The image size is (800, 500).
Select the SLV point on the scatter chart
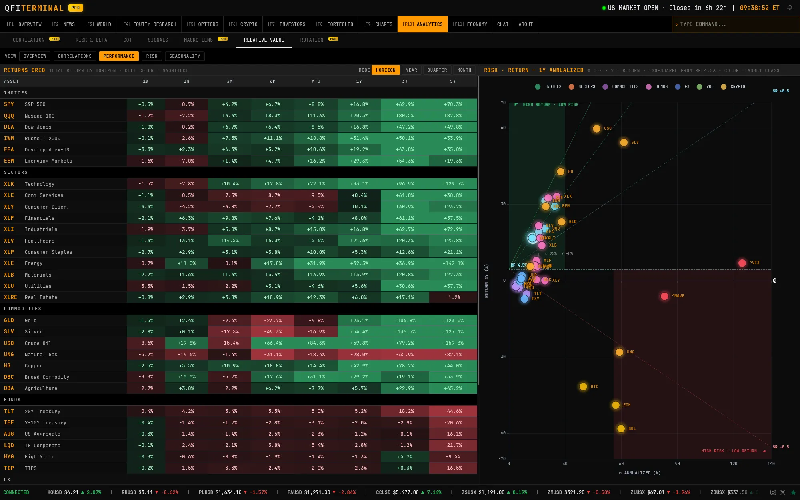[x=624, y=143]
